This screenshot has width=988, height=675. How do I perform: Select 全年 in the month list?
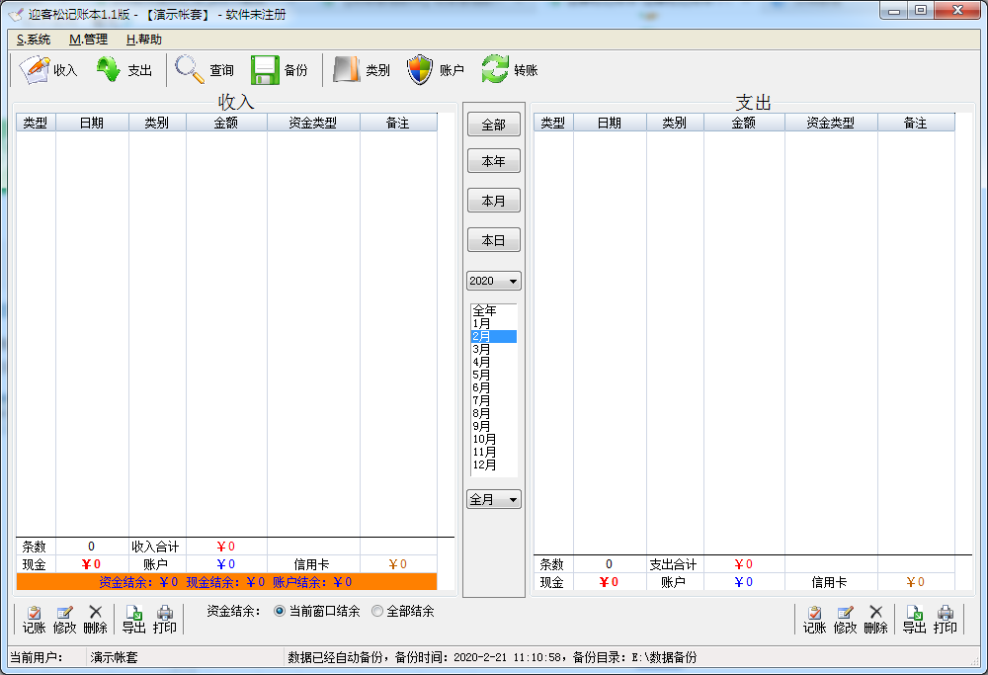tap(494, 310)
